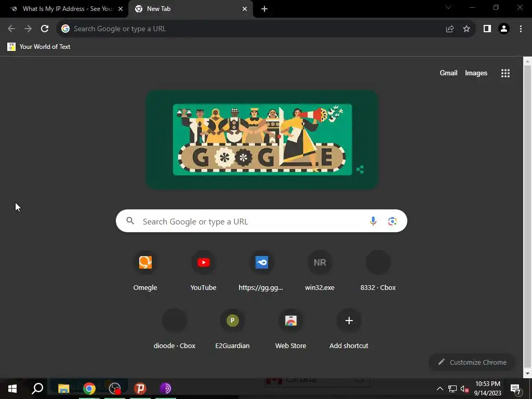Click the browser back arrow
The image size is (532, 399).
pos(11,29)
